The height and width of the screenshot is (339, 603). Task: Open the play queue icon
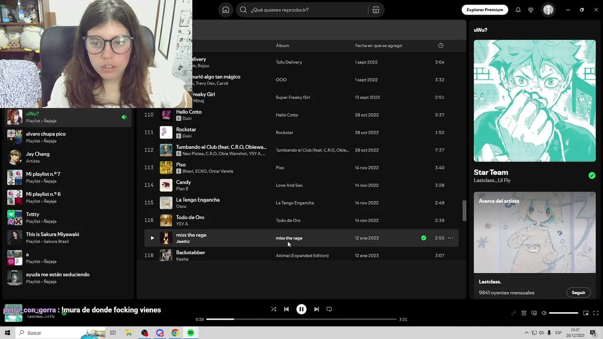(524, 313)
